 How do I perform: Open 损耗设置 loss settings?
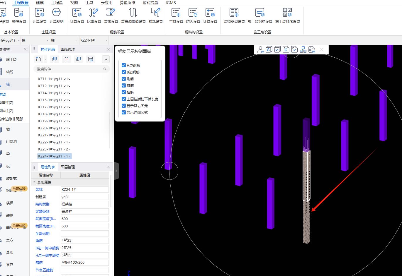pyautogui.click(x=155, y=16)
